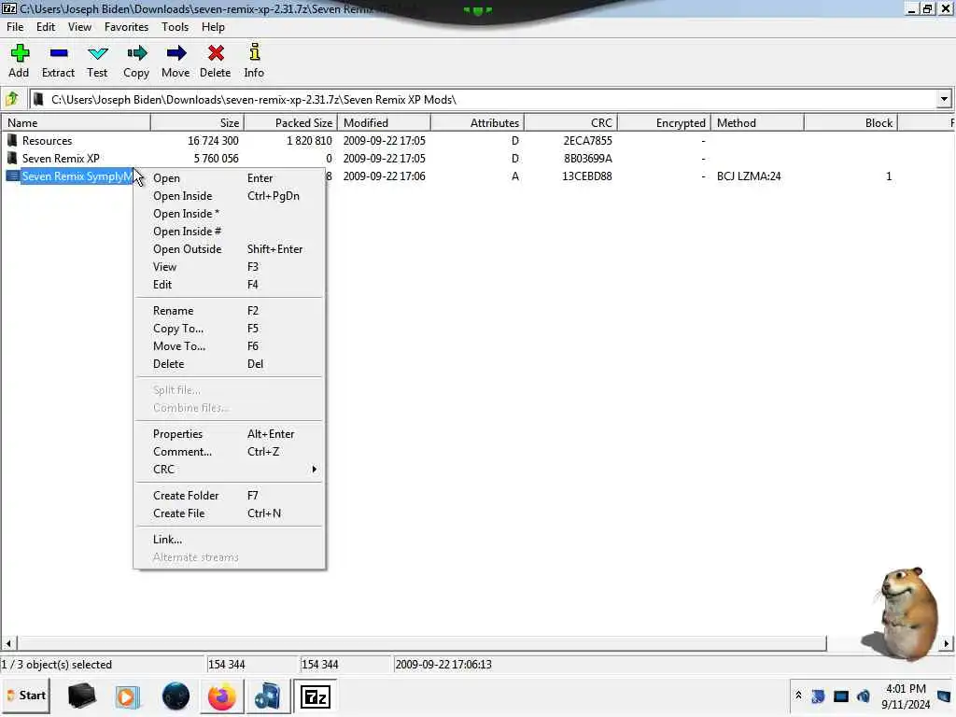Choose Open in context menu
The image size is (956, 717).
coord(230,178)
